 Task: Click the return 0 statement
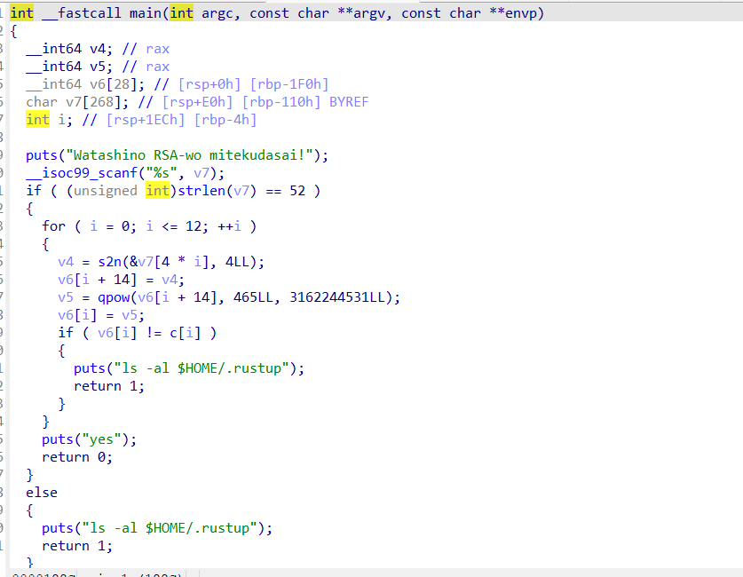pos(77,458)
